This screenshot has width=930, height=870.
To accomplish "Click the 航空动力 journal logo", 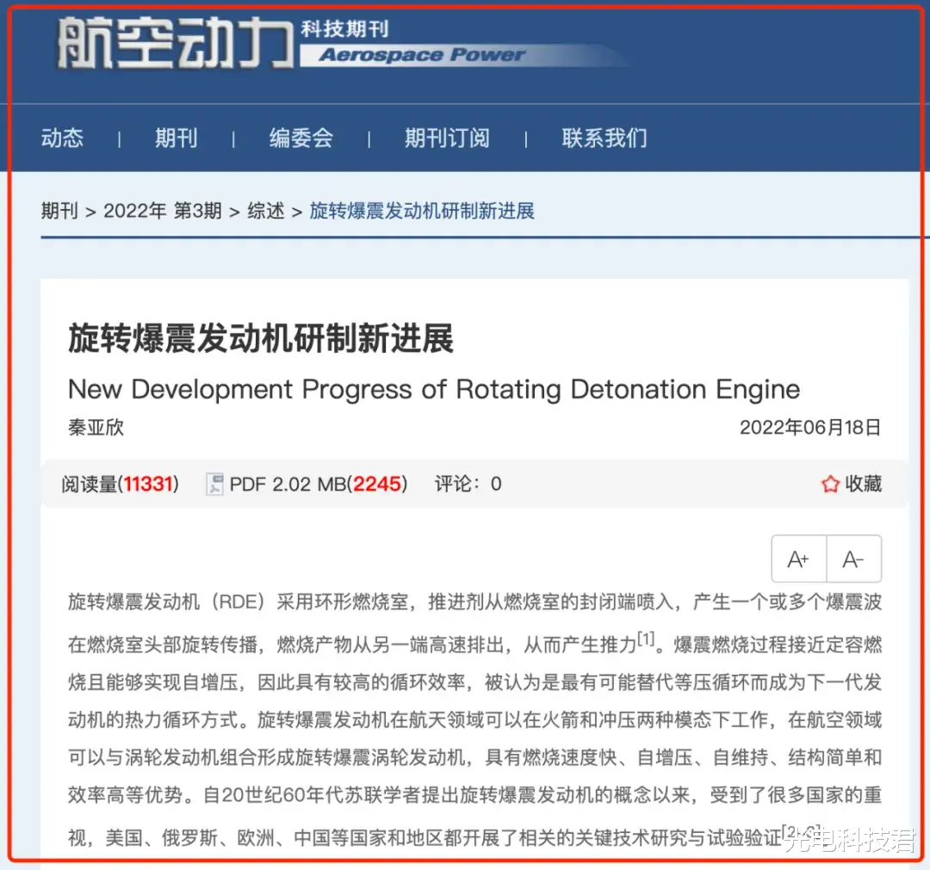I will coord(176,43).
